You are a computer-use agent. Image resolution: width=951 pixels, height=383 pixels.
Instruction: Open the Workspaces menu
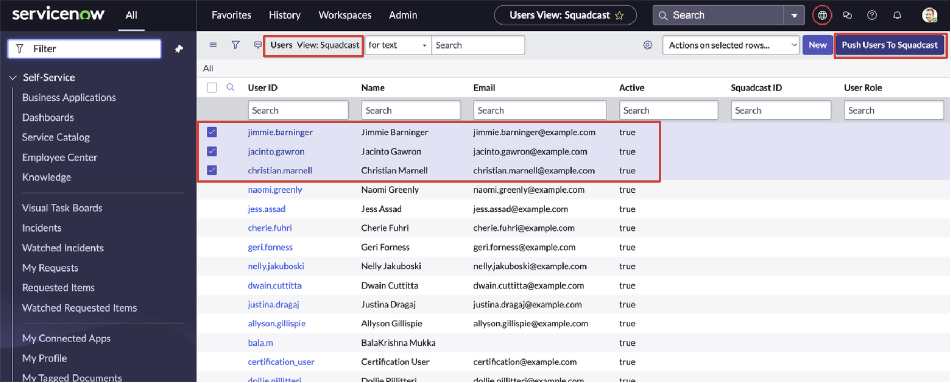tap(345, 15)
